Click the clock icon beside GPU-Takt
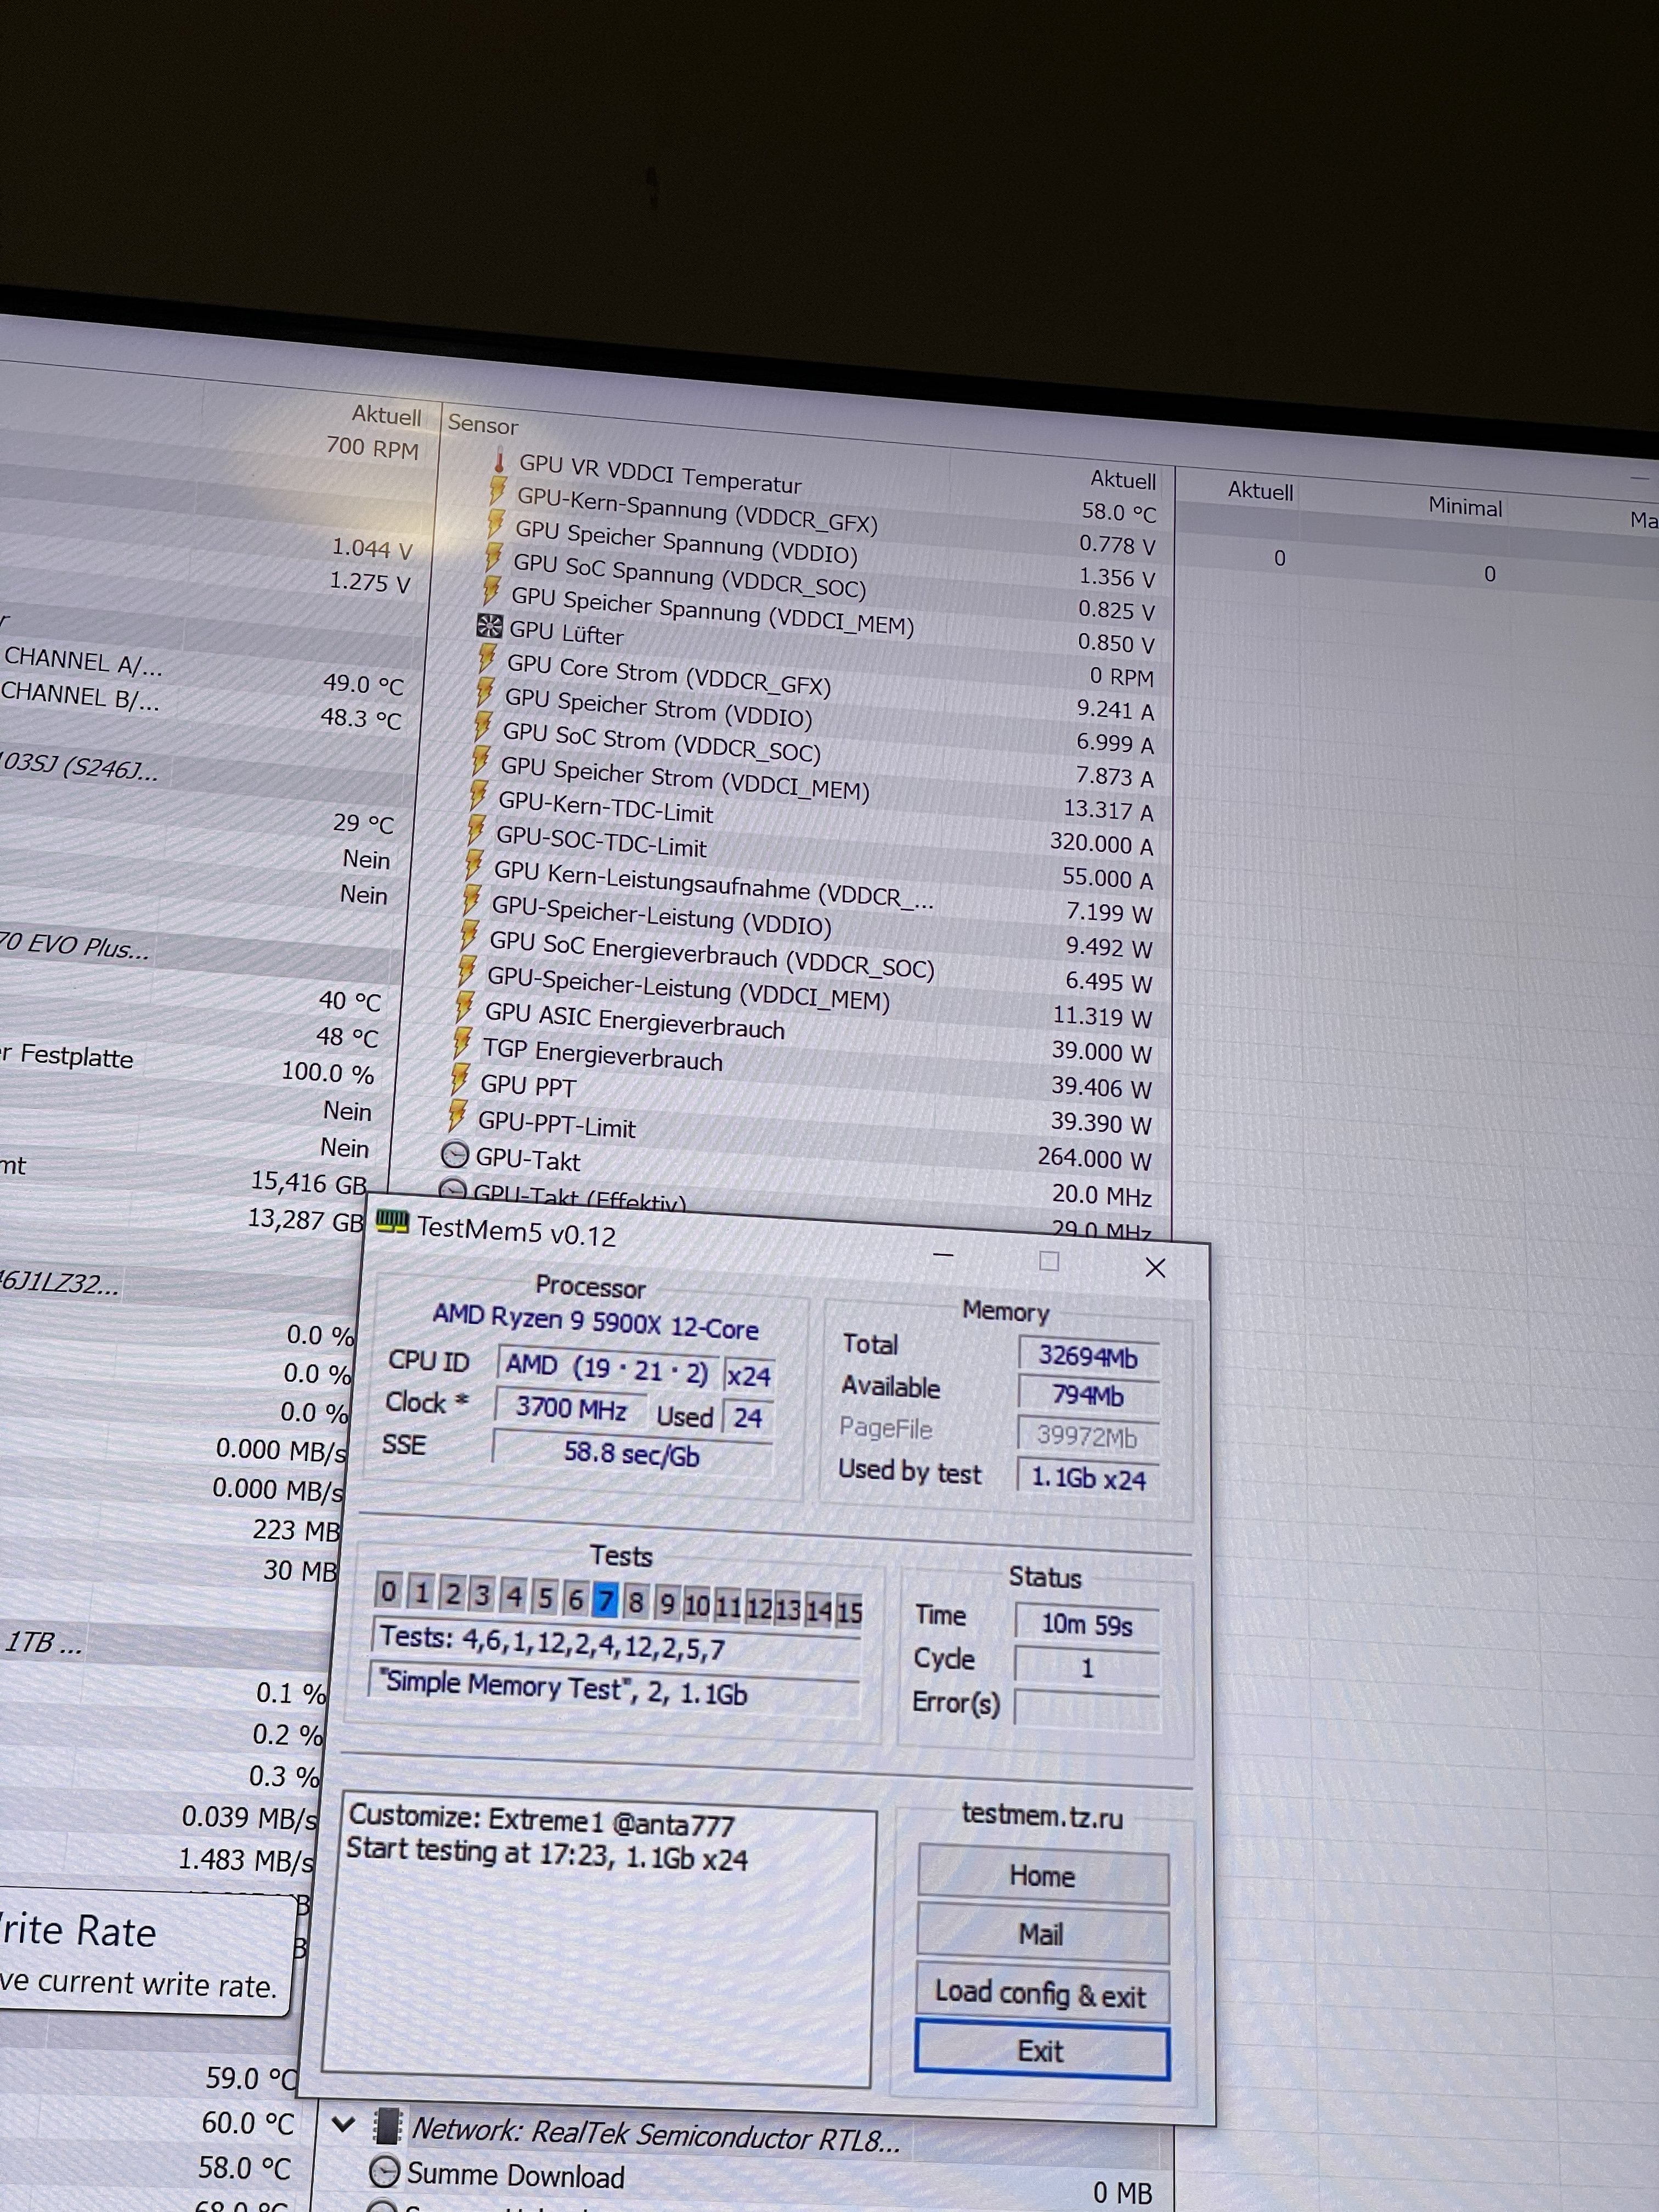1659x2212 pixels. [x=455, y=1155]
